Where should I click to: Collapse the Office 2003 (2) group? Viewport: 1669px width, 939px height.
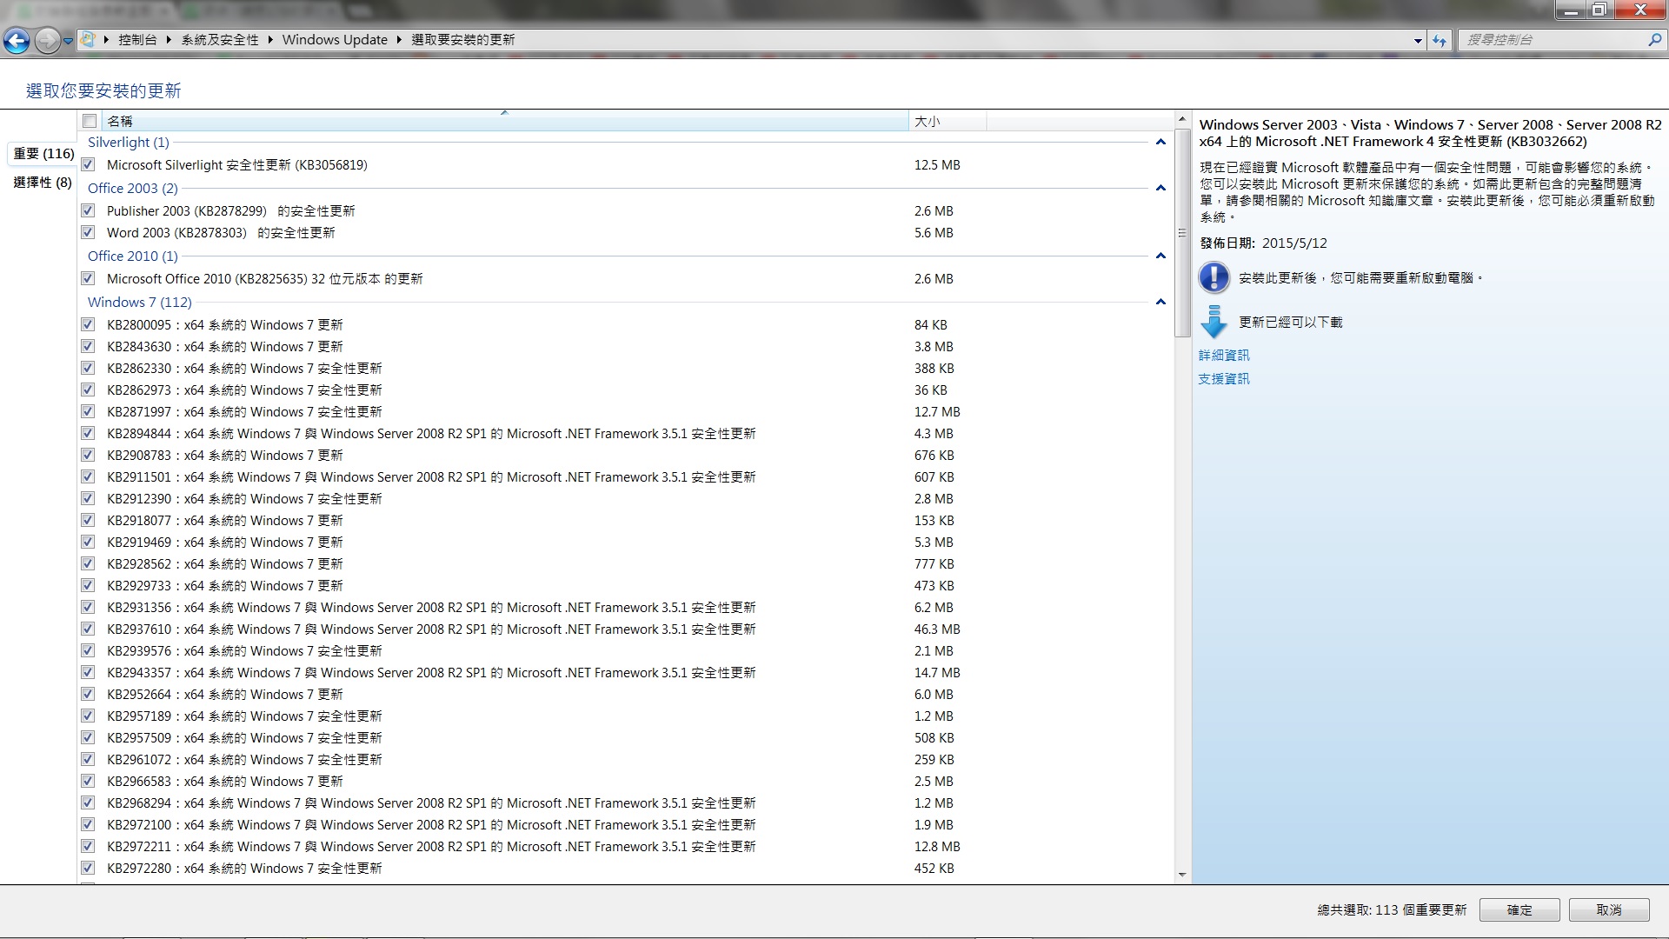tap(1160, 188)
